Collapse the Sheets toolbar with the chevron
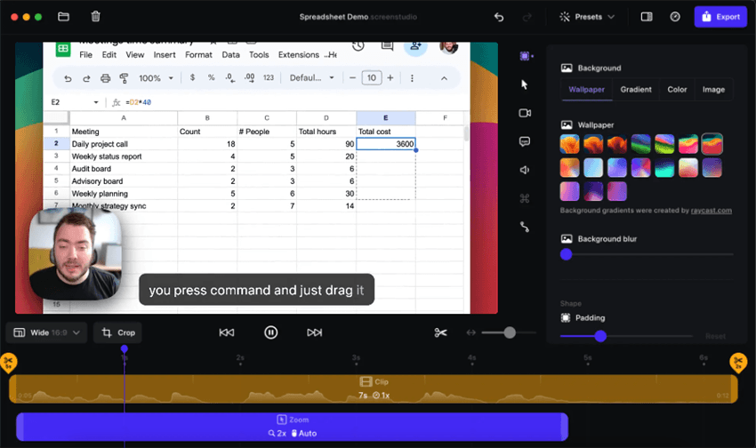 (x=444, y=78)
